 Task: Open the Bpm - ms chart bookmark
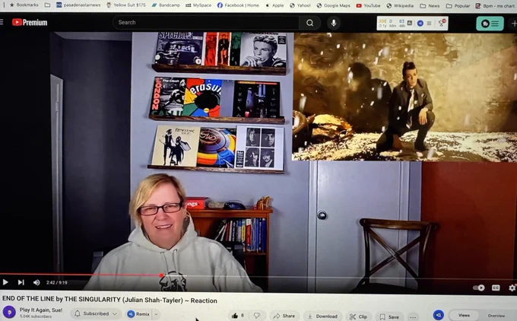coord(495,5)
